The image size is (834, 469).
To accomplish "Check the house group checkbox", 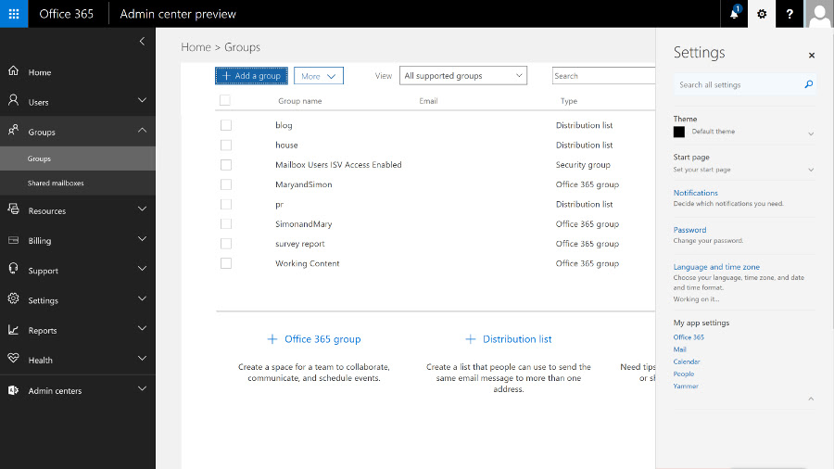I will pos(226,145).
